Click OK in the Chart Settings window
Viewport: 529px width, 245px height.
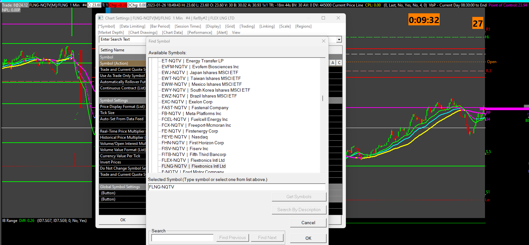(x=123, y=220)
